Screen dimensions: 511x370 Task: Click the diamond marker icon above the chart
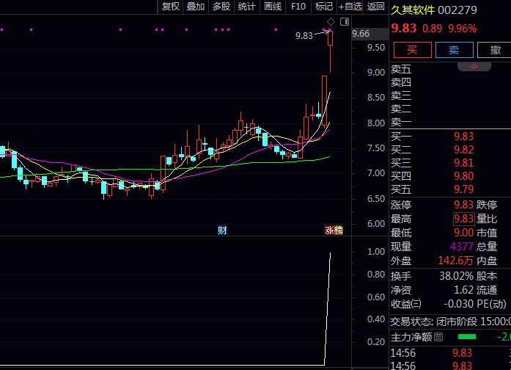331,22
